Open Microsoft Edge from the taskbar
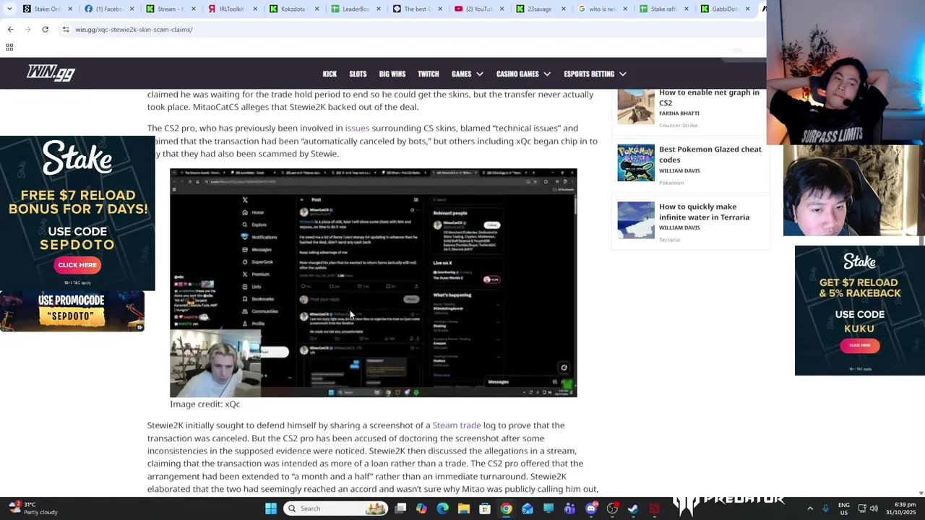The image size is (925, 520). 442,508
